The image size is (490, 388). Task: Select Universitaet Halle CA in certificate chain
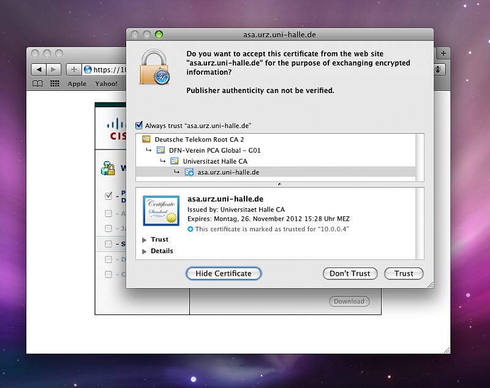click(276, 161)
